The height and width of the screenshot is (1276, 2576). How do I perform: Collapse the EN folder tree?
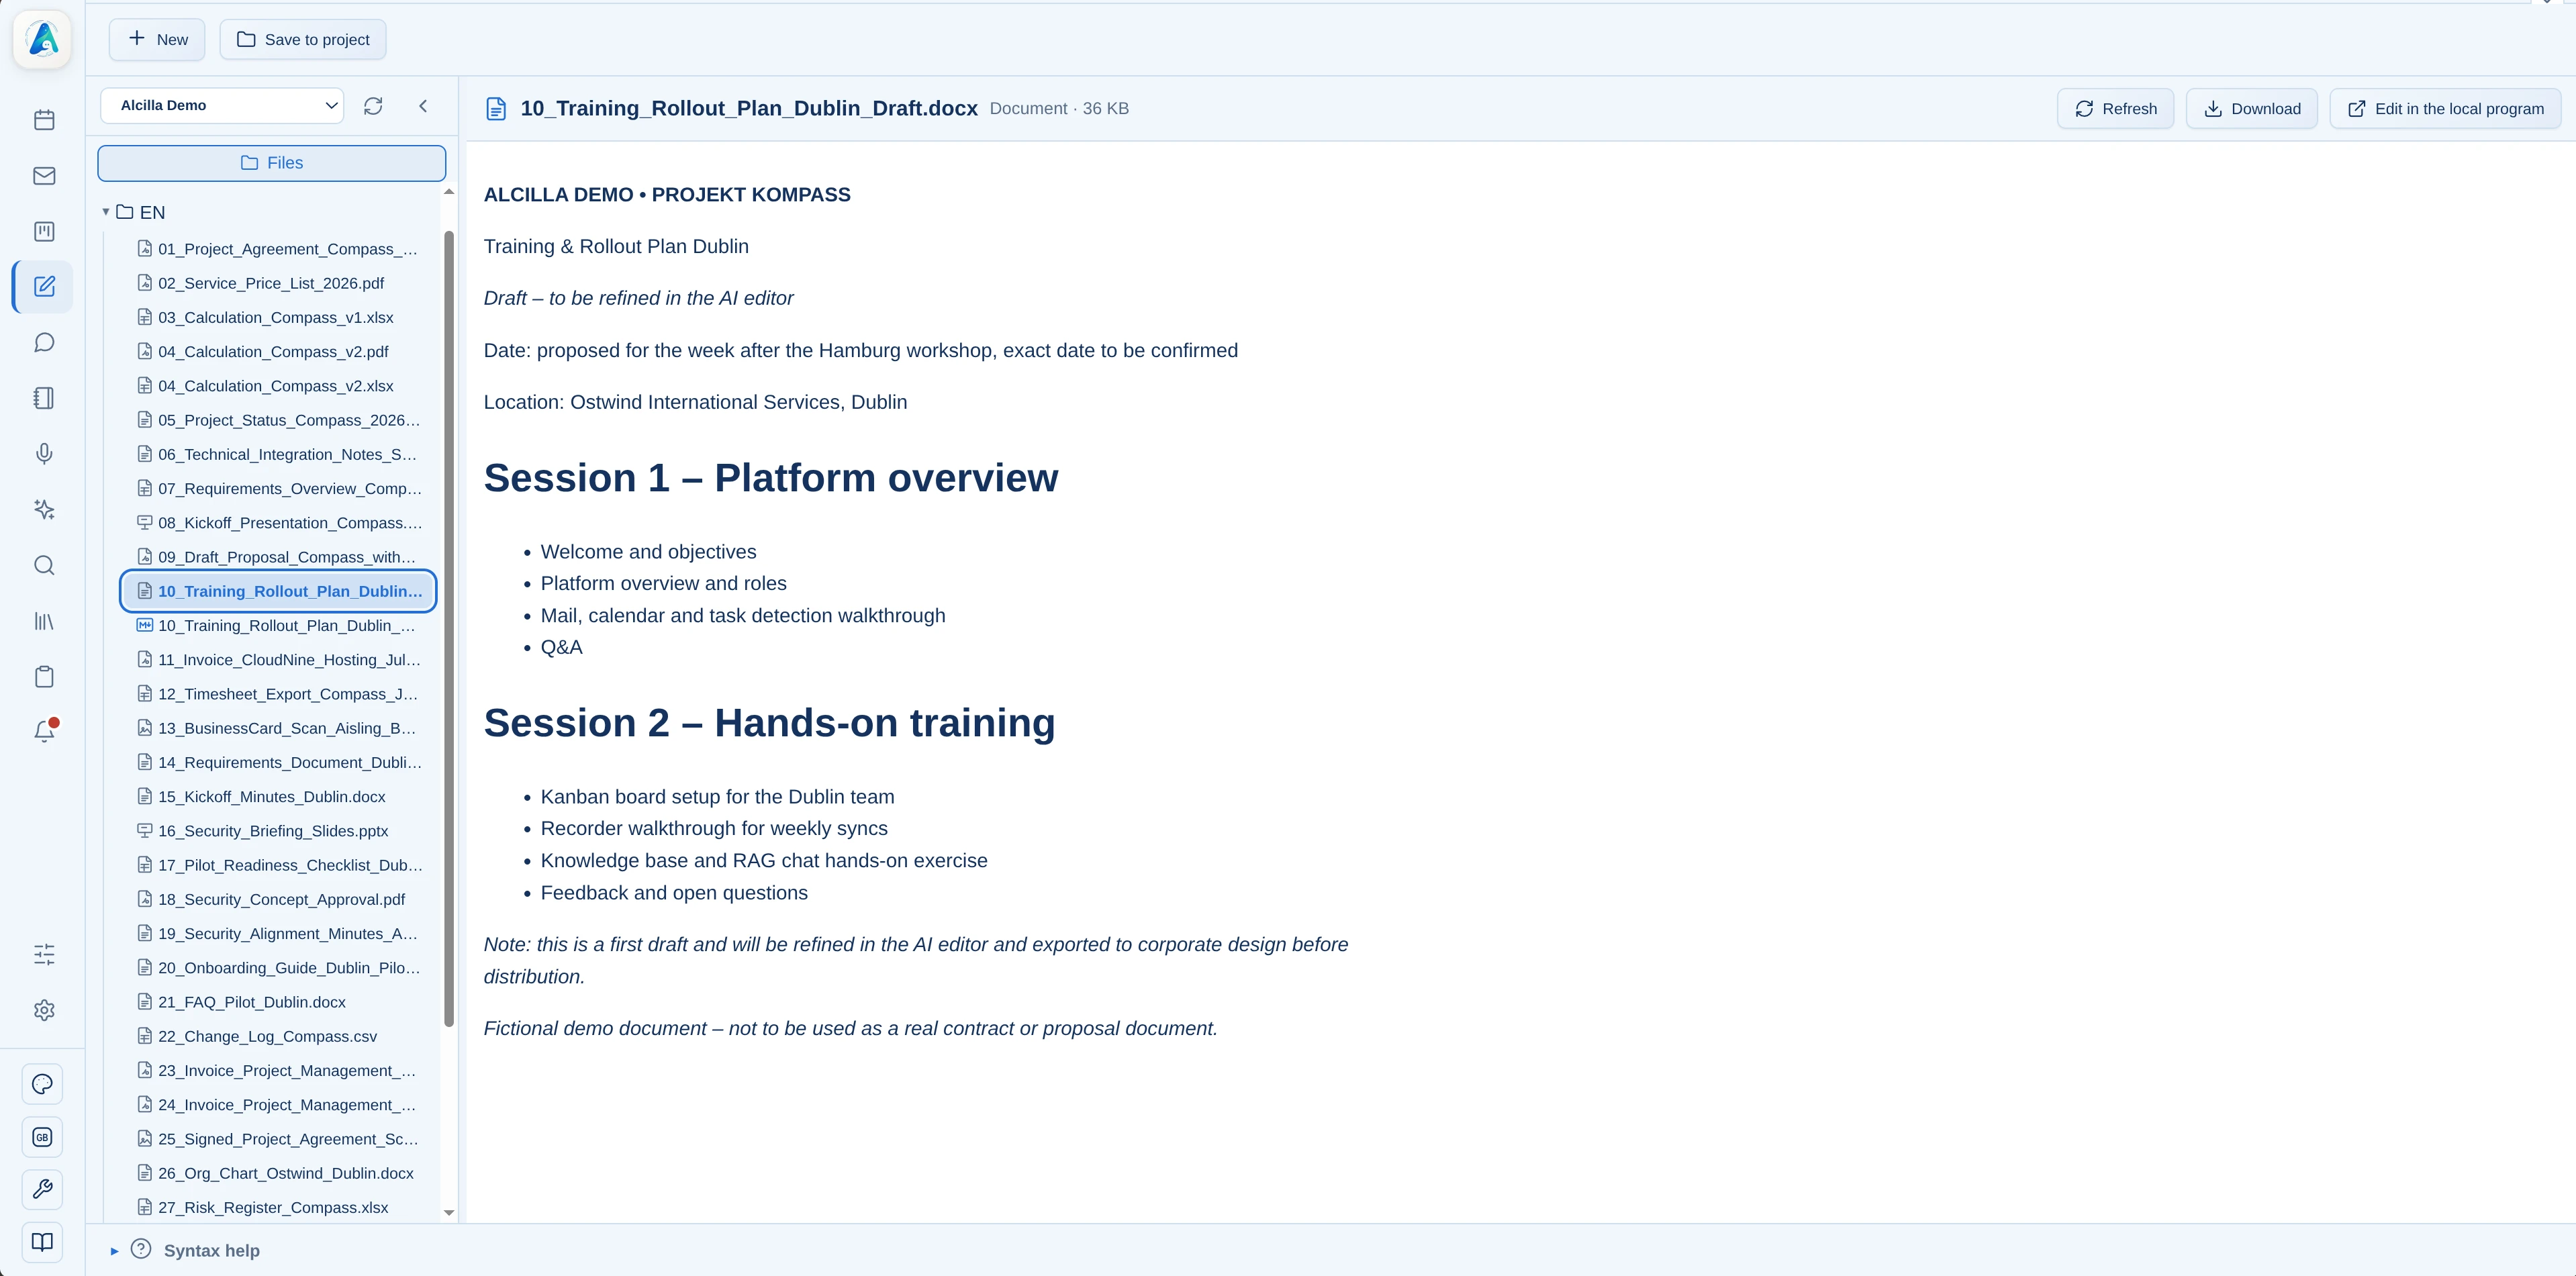click(106, 212)
